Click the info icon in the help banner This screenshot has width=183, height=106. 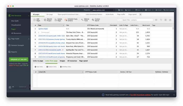tap(103, 95)
